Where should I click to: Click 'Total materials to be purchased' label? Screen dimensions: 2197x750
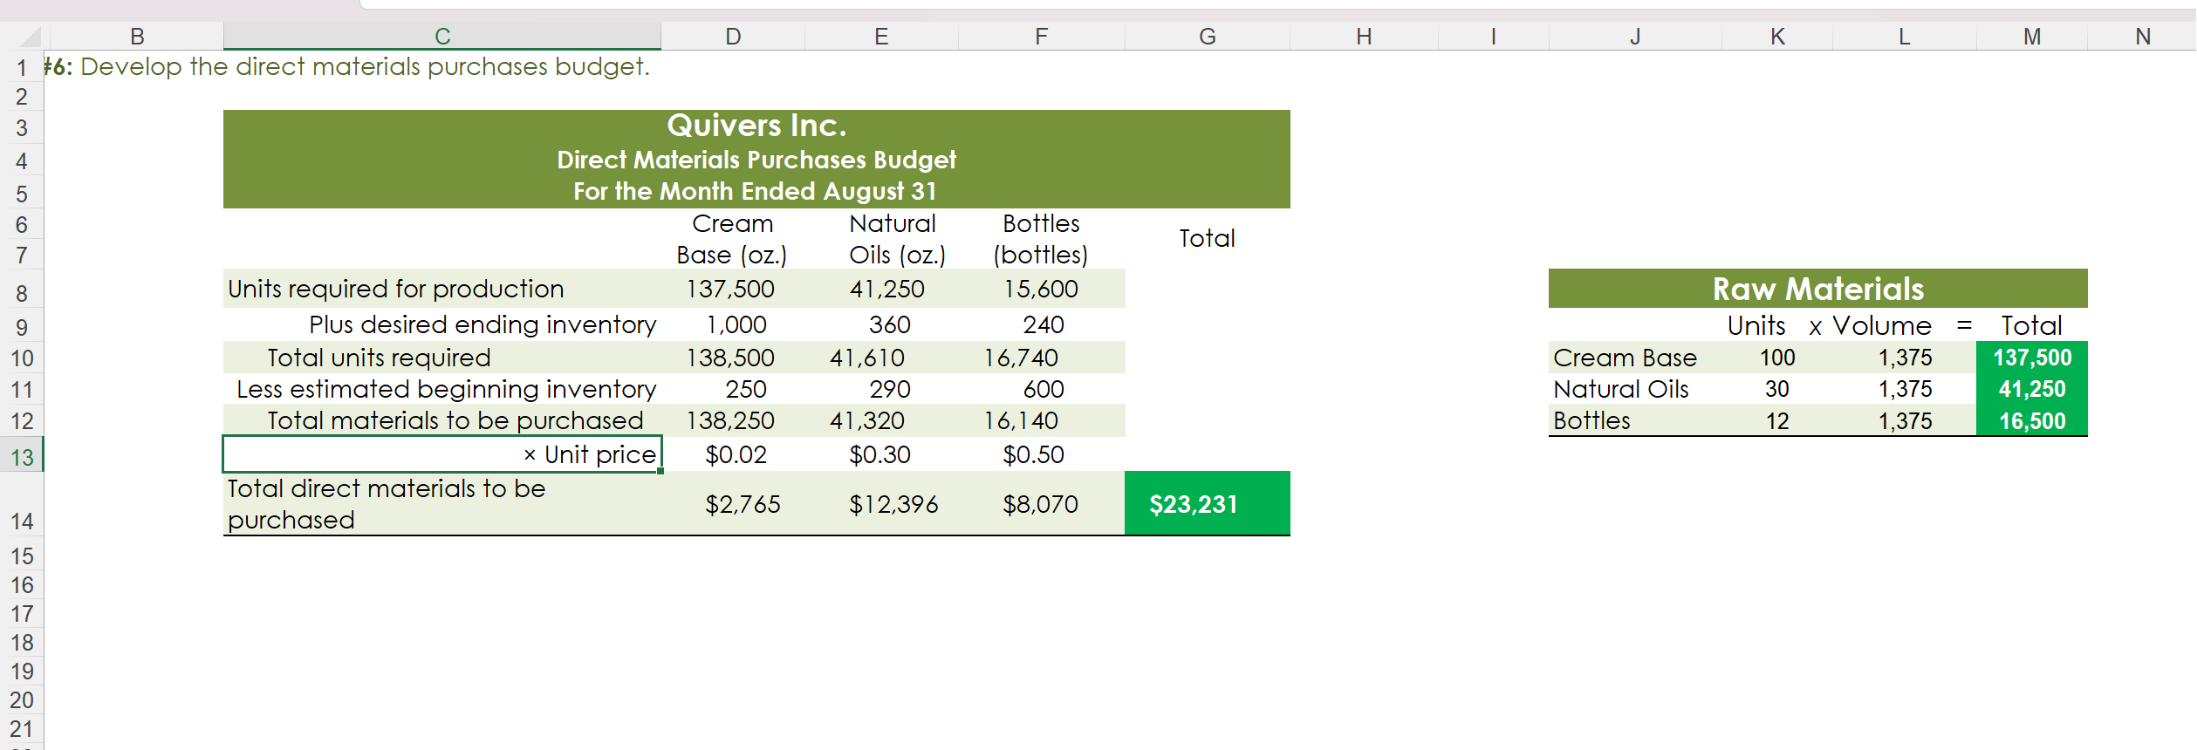pos(455,420)
